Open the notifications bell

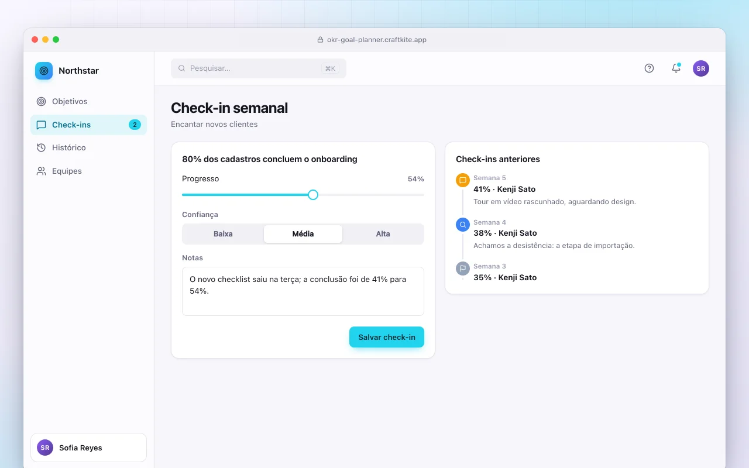point(676,68)
